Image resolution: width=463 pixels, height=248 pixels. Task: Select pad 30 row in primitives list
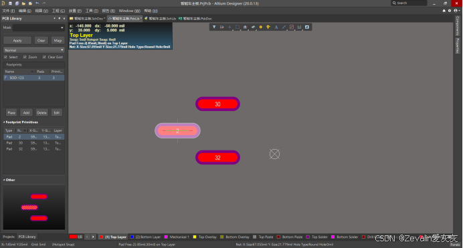pyautogui.click(x=33, y=143)
